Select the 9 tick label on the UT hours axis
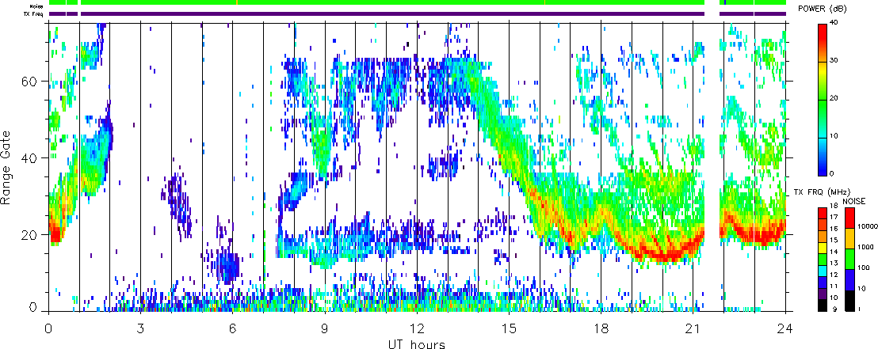Viewport: 878px width, 349px height. tap(325, 328)
